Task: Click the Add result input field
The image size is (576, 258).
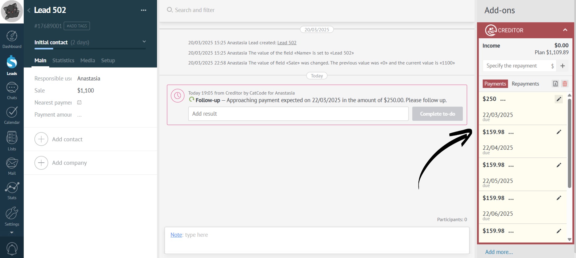Action: (298, 114)
